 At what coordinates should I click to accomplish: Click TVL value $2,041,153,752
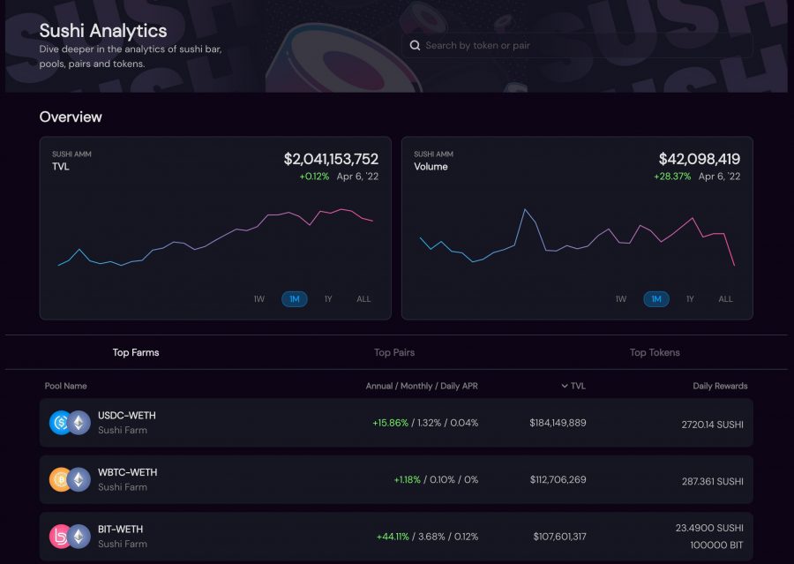(331, 159)
